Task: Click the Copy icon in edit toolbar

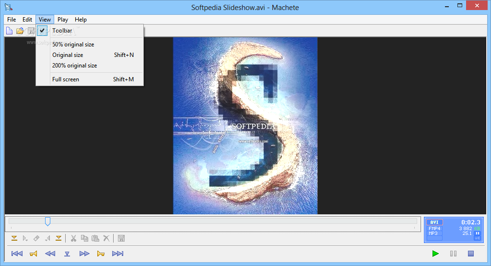Action: pos(84,239)
